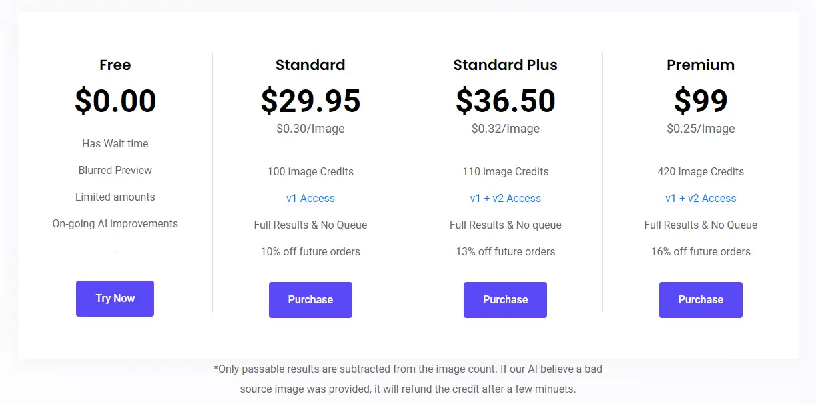Viewport: 816px width, 404px height.
Task: Open the v1 Access link under Standard
Action: (310, 198)
